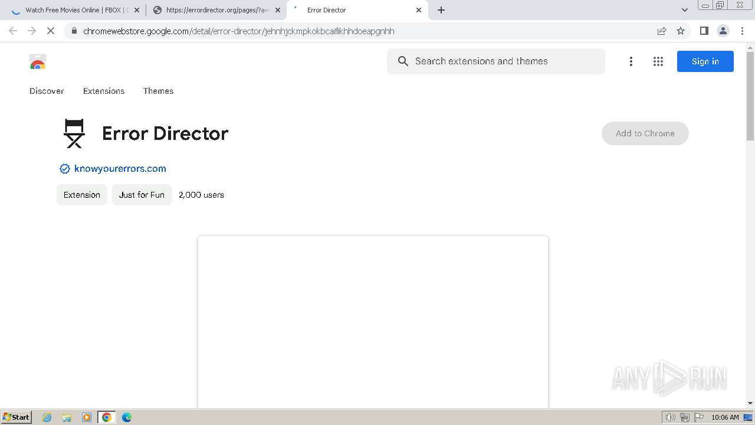
Task: Focus the Search extensions and themes field
Action: [x=496, y=61]
